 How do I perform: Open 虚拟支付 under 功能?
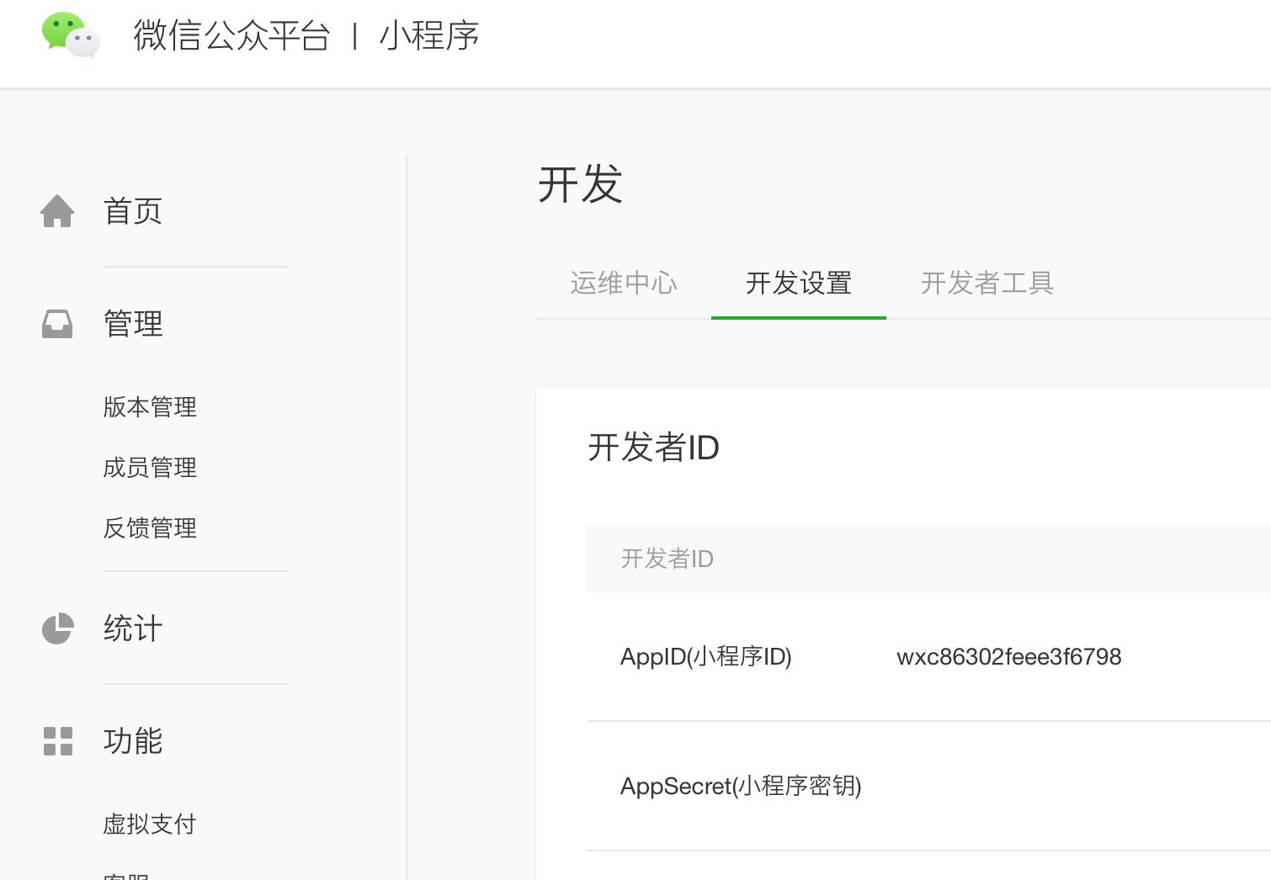[x=150, y=824]
